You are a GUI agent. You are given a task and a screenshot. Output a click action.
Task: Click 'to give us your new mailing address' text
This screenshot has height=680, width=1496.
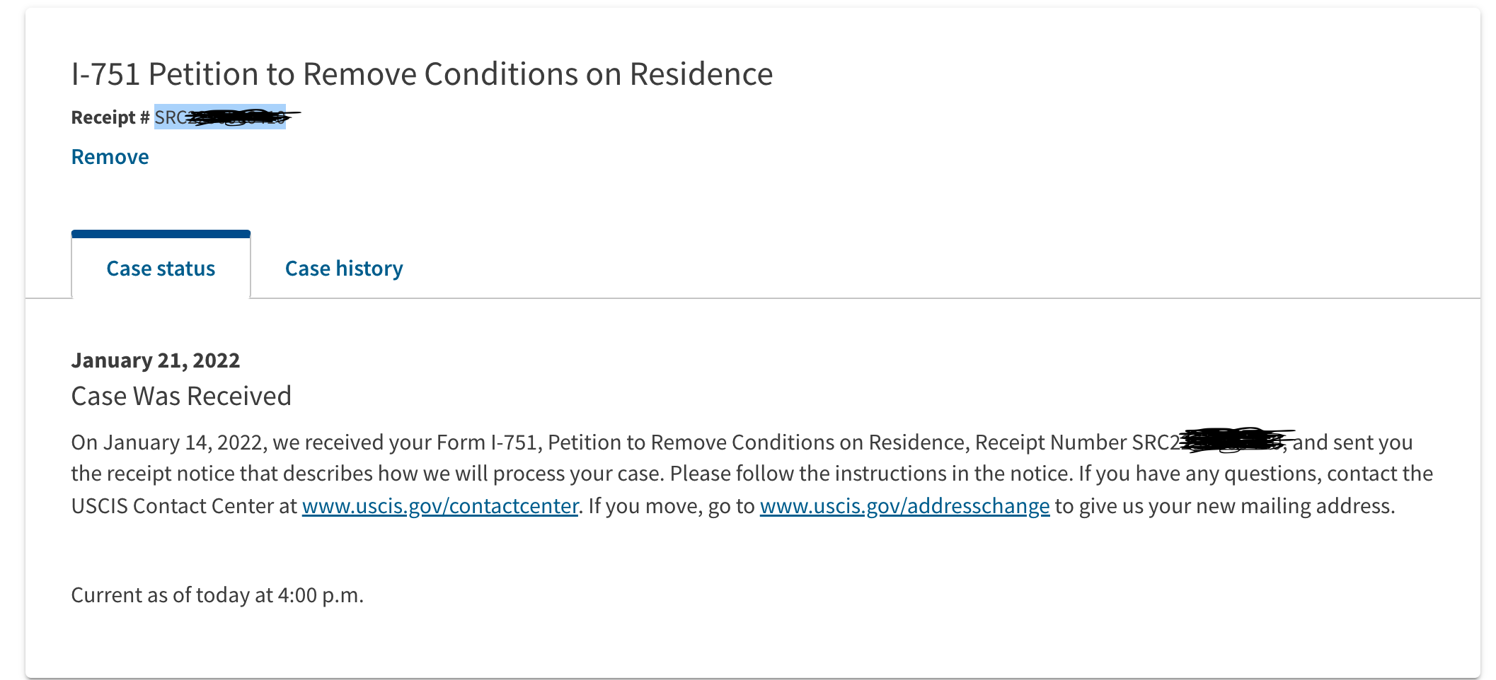(x=1224, y=506)
